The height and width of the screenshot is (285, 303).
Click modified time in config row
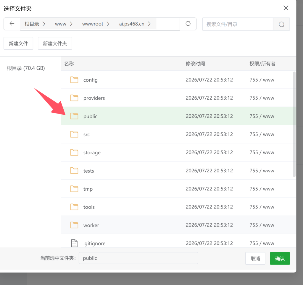pos(209,80)
